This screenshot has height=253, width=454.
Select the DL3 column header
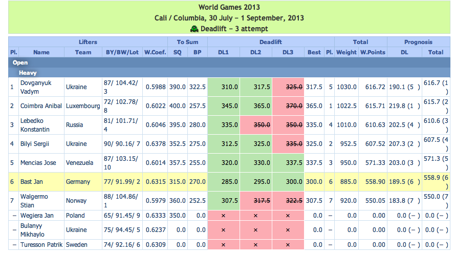tap(288, 52)
